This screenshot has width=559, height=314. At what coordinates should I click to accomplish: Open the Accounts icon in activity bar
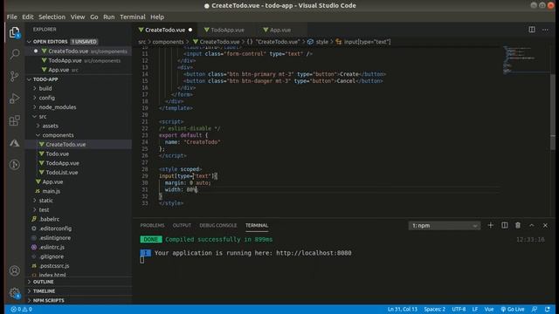(x=14, y=271)
